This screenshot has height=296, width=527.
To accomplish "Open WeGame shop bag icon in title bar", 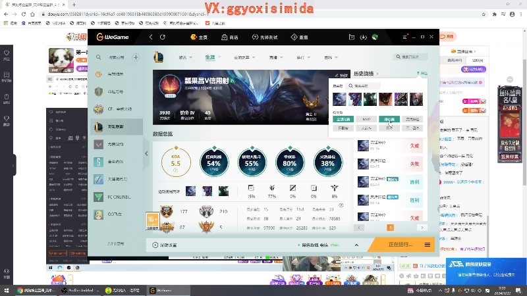I will [x=352, y=37].
